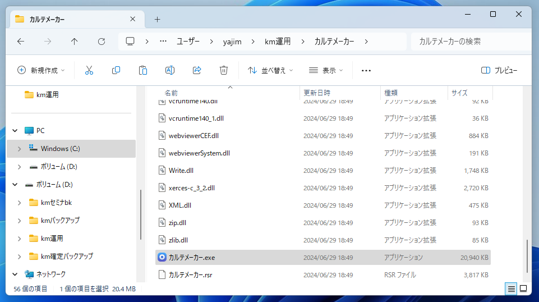Open the 並べ替え sort dropdown
Viewport: 539px width, 302px height.
(271, 70)
